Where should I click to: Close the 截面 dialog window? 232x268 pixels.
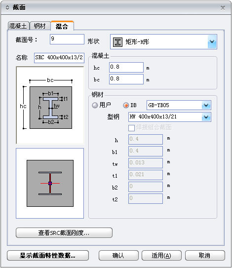[x=223, y=8]
